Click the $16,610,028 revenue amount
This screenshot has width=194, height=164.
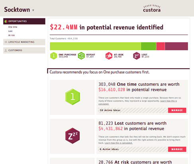(112, 90)
